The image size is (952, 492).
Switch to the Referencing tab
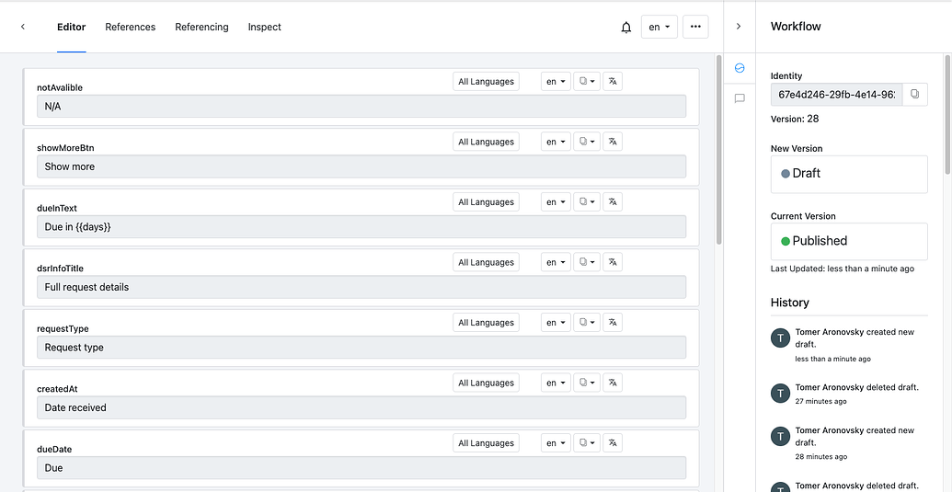pyautogui.click(x=201, y=27)
